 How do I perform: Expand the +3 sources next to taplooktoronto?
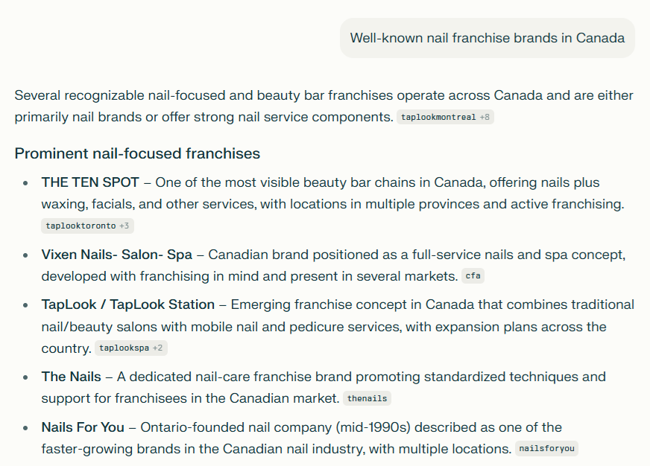(x=125, y=226)
